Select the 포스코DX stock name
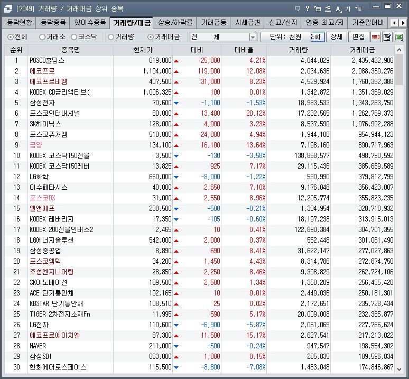Screen dimensions: 409x379 tap(42, 198)
